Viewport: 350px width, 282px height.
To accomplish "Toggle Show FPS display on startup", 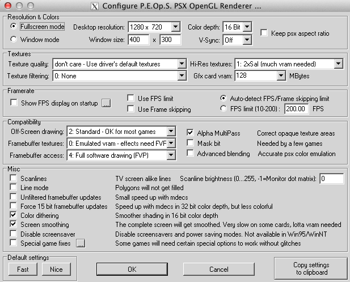I will coord(14,103).
